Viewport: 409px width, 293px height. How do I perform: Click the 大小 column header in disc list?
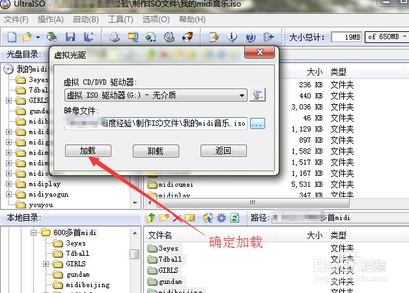click(315, 72)
